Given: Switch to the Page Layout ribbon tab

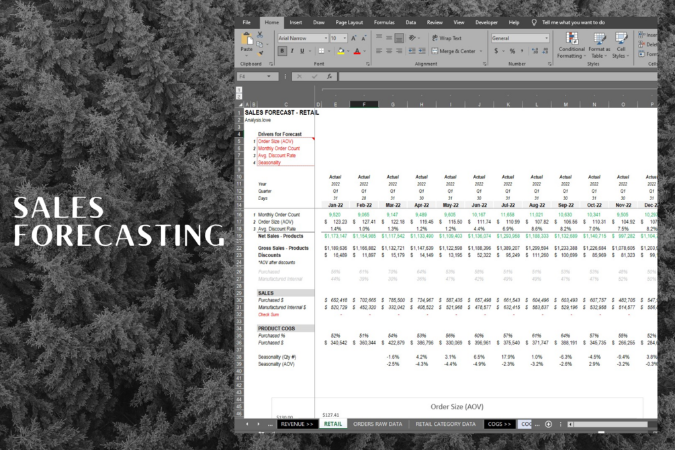Looking at the screenshot, I should 349,22.
